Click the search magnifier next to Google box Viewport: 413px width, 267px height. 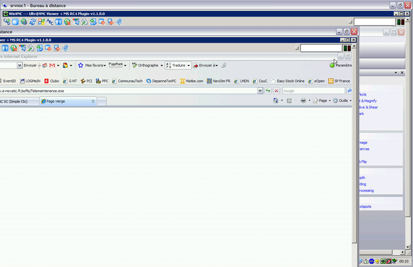point(349,90)
